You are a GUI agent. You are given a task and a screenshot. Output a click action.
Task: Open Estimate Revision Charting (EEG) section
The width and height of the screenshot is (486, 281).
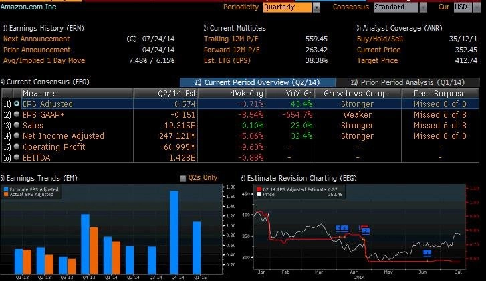point(299,178)
